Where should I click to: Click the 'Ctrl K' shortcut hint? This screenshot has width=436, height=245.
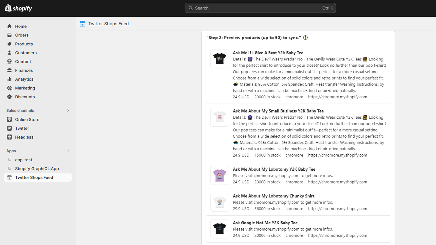click(328, 8)
